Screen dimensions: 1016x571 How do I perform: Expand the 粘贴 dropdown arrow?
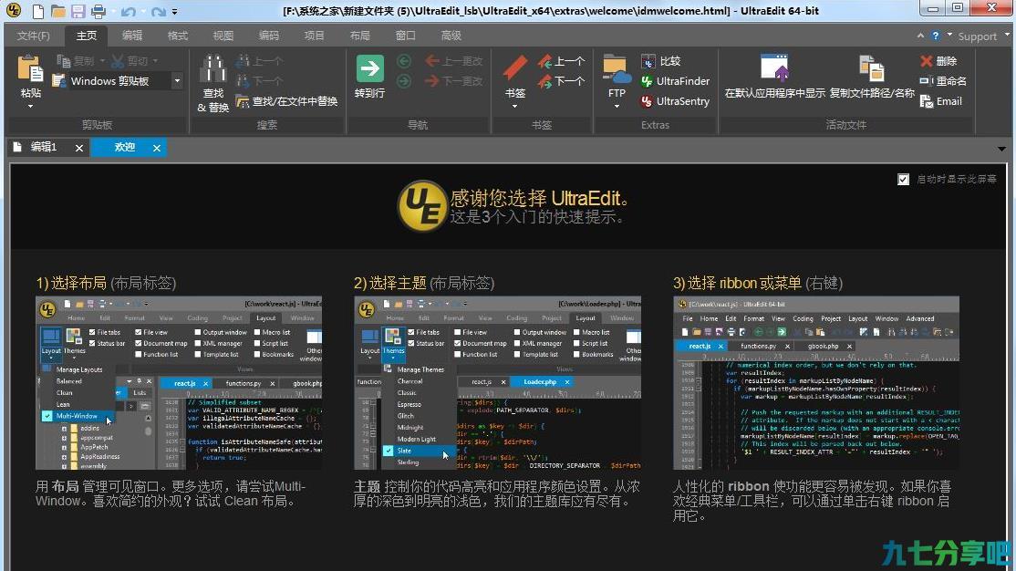pos(30,107)
